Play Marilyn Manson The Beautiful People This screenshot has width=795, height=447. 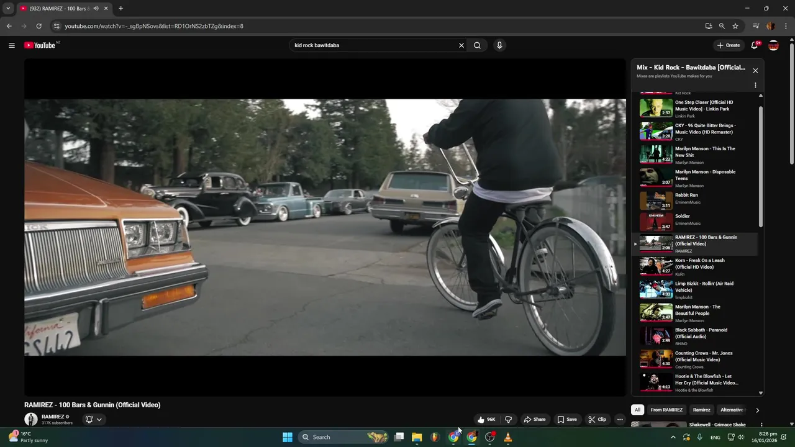(x=694, y=312)
